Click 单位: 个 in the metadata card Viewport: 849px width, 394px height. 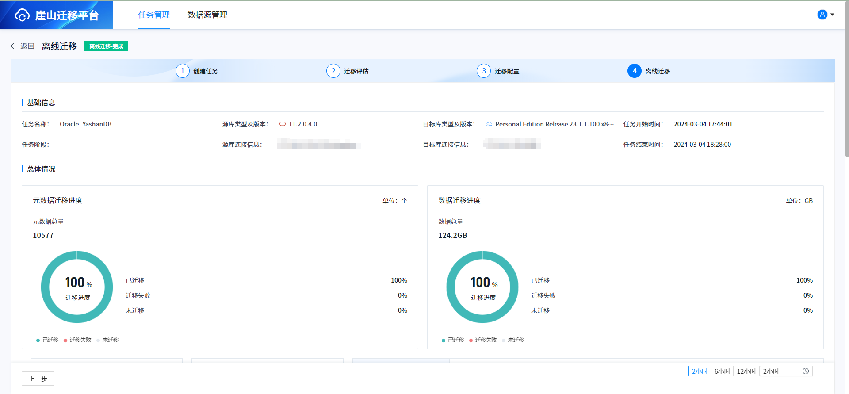pos(395,201)
